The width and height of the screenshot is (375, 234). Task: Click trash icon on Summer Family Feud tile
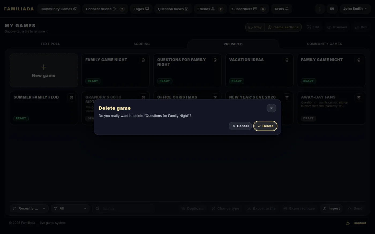coord(71,98)
